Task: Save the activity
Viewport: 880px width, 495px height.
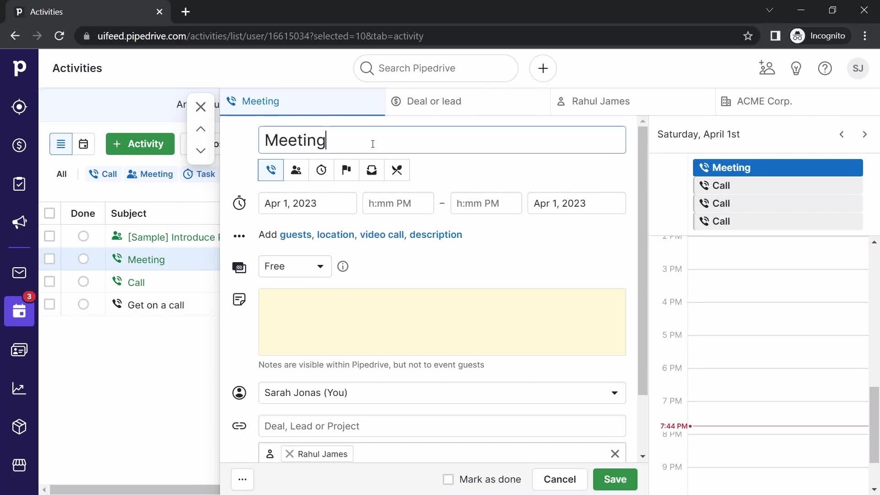Action: pos(615,479)
